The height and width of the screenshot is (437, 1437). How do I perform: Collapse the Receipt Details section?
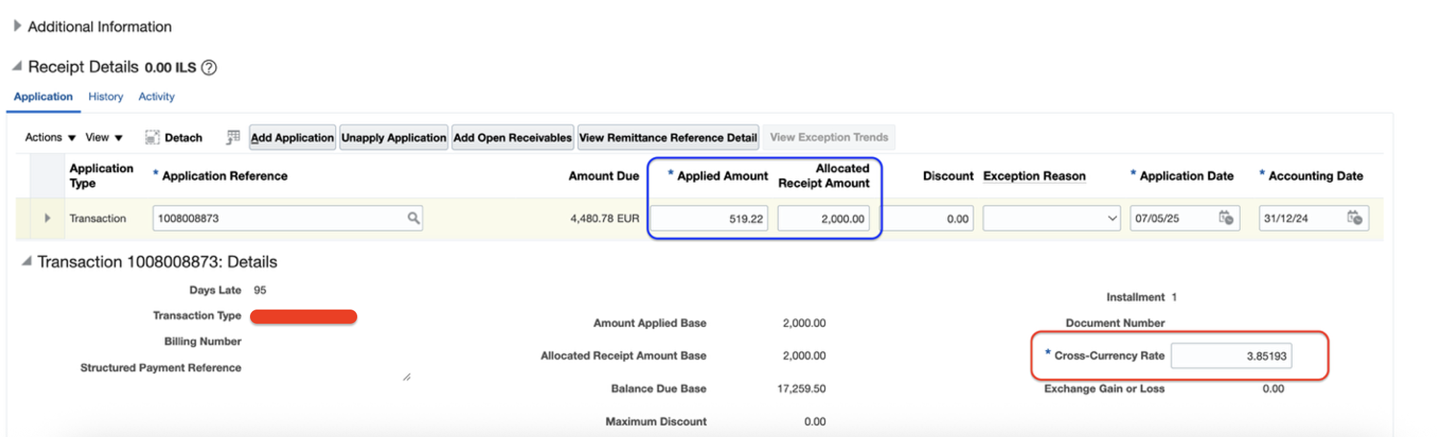(x=17, y=66)
